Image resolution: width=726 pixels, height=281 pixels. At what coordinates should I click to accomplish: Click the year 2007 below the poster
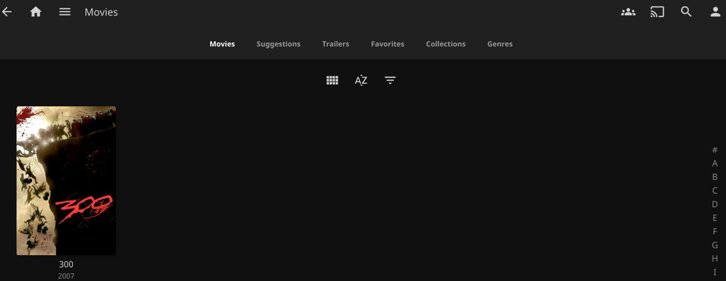pos(66,275)
